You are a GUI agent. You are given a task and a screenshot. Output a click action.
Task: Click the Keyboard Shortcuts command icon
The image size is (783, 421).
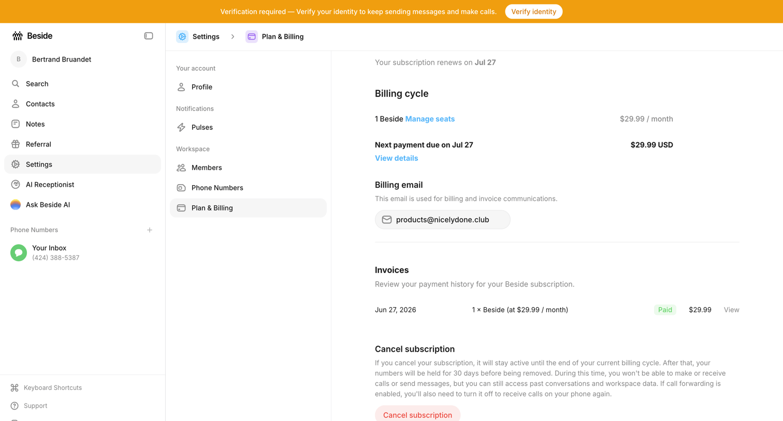coord(15,388)
